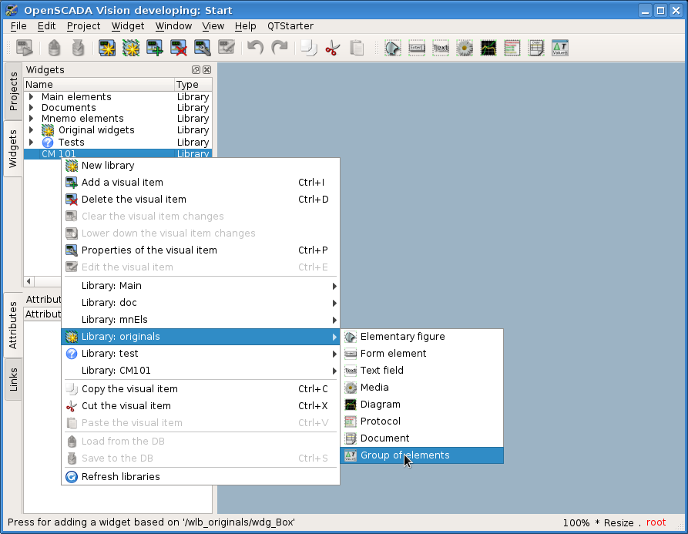Expand the Mnemo elements library

pos(31,119)
